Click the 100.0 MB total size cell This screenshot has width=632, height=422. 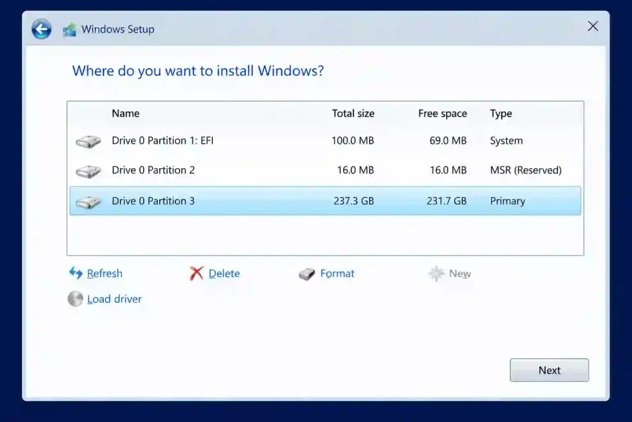pyautogui.click(x=352, y=140)
